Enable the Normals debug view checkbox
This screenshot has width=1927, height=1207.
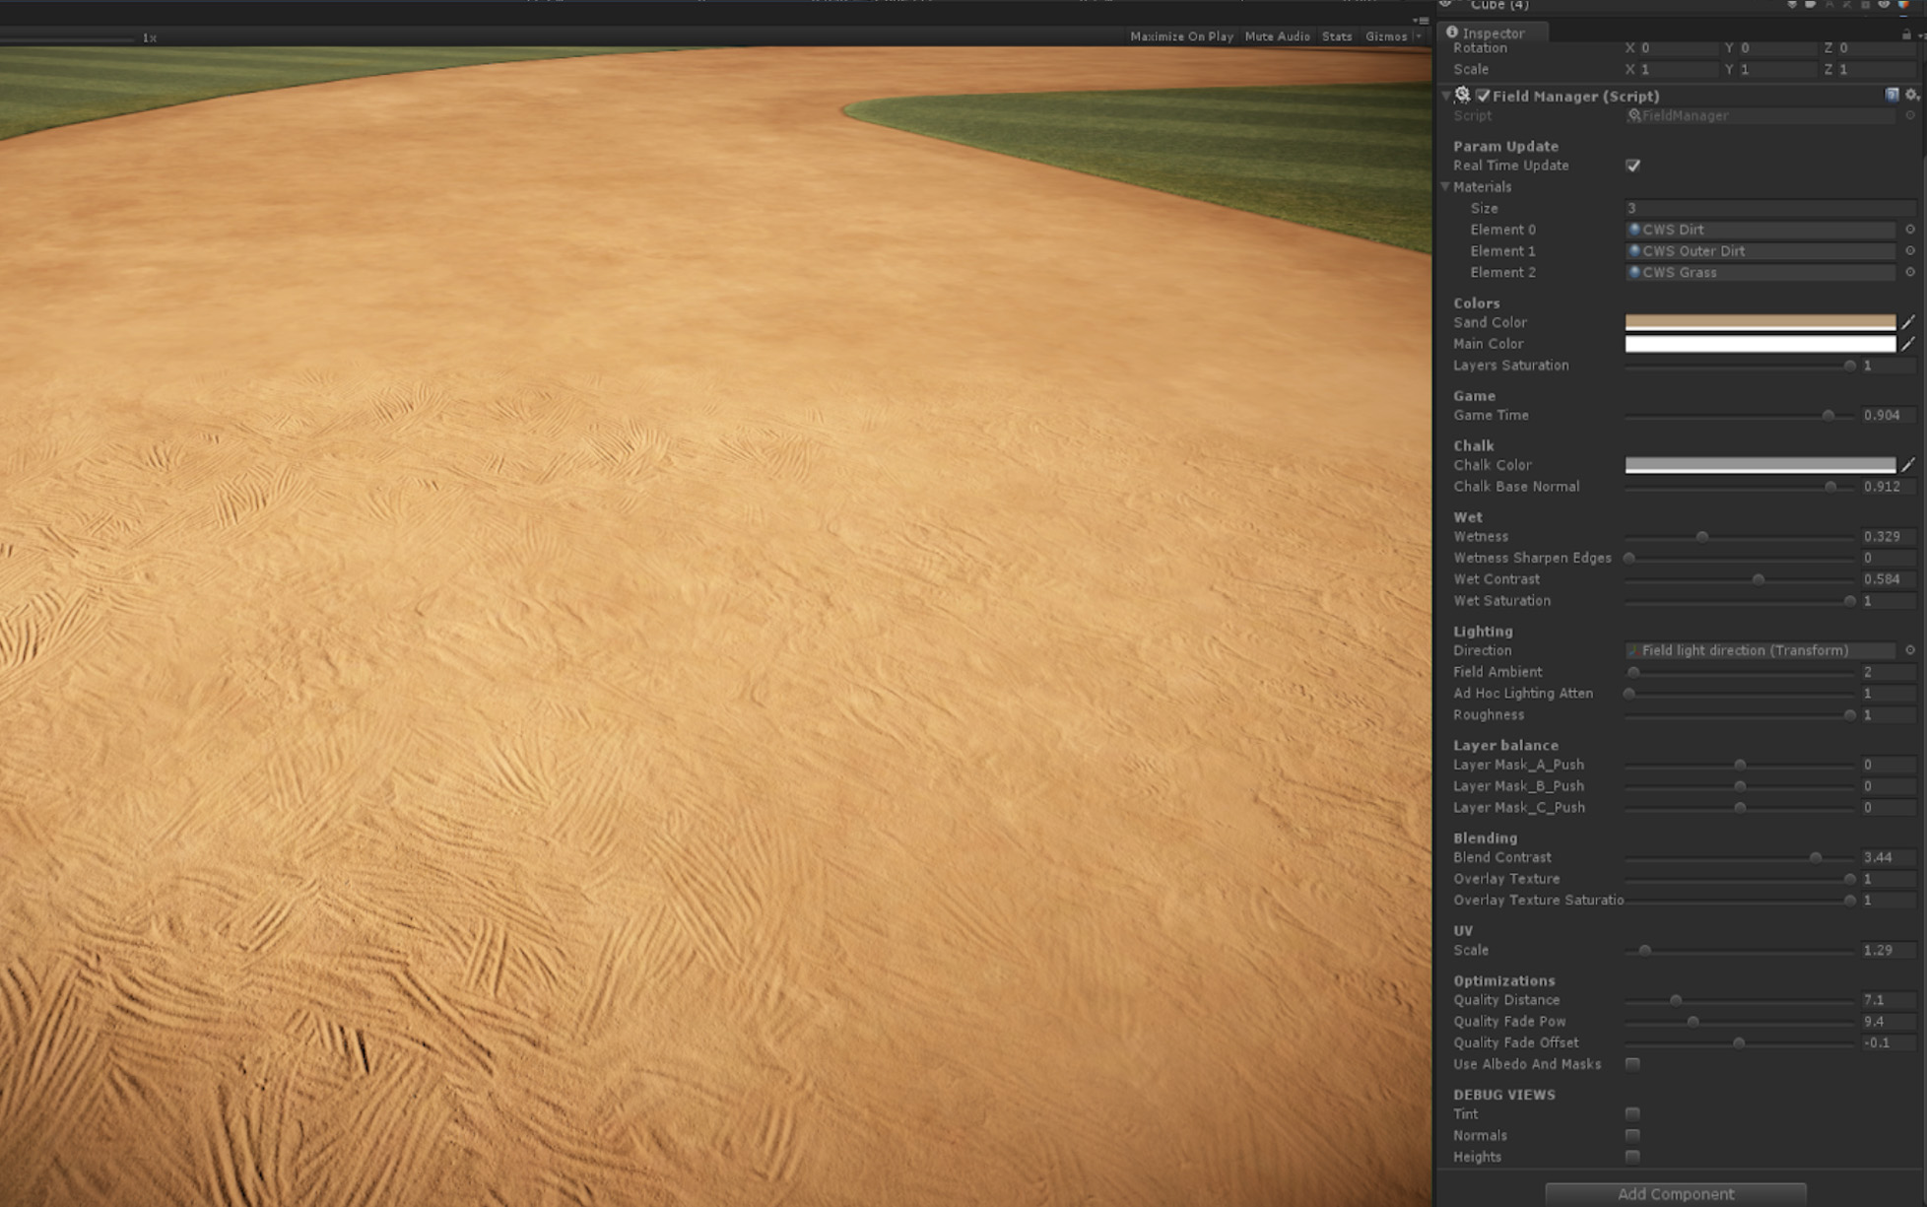point(1632,1135)
